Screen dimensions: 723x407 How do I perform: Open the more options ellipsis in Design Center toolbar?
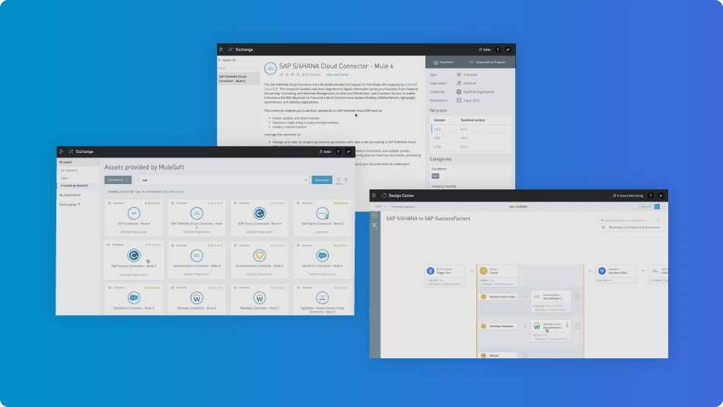(x=664, y=206)
